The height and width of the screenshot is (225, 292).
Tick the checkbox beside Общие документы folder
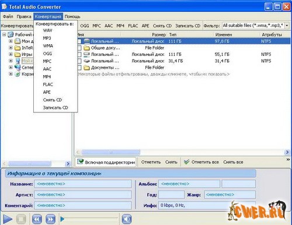click(x=79, y=48)
